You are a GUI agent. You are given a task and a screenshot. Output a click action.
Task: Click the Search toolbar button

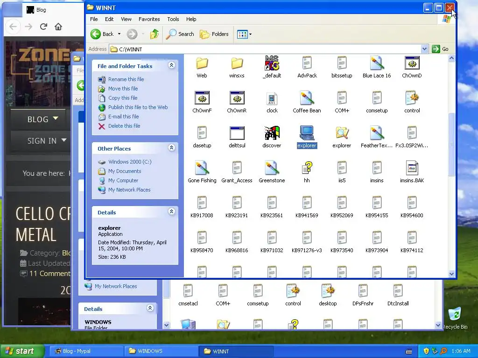pos(180,34)
